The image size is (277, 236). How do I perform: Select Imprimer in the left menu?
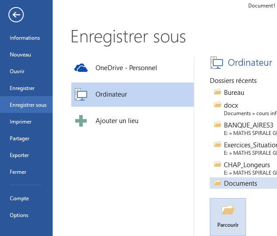tap(20, 122)
